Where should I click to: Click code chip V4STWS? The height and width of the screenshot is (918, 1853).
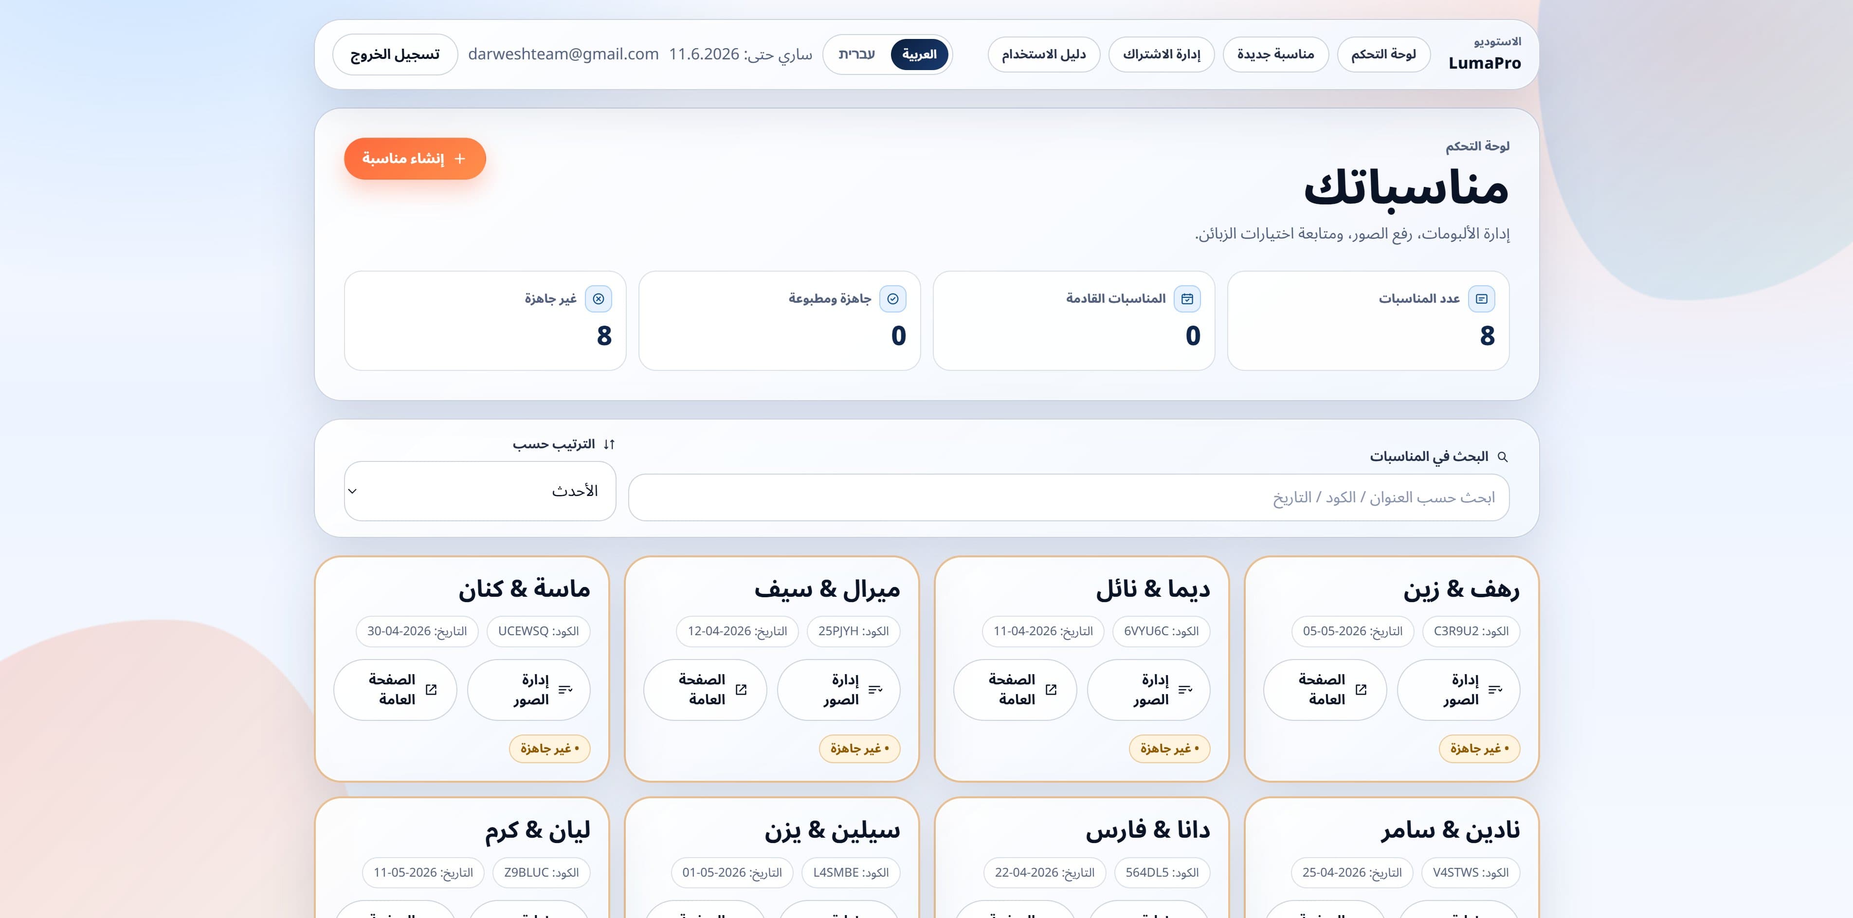1471,873
